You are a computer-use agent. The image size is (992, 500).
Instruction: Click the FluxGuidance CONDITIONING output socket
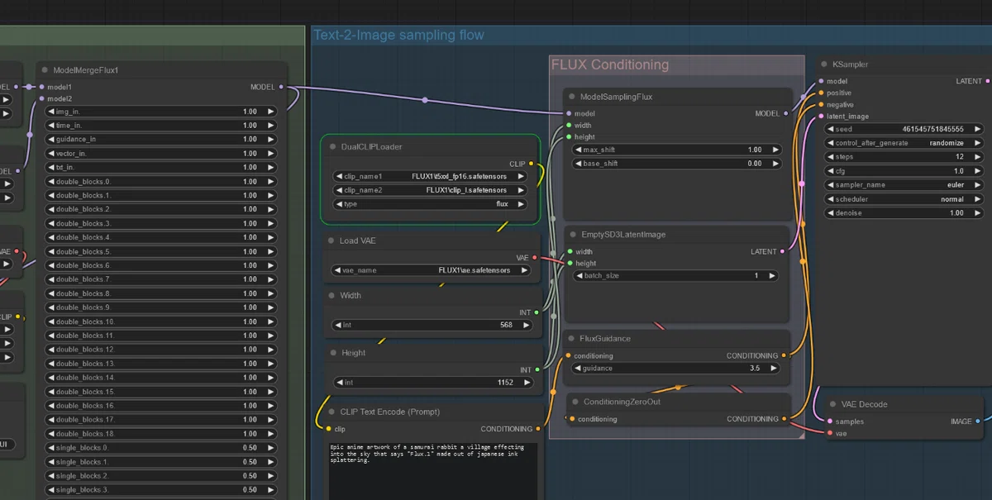[785, 355]
